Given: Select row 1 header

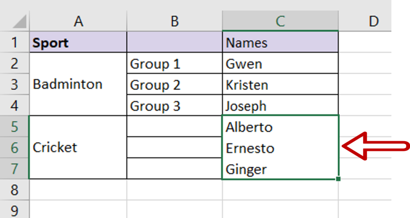Looking at the screenshot, I should click(x=15, y=42).
